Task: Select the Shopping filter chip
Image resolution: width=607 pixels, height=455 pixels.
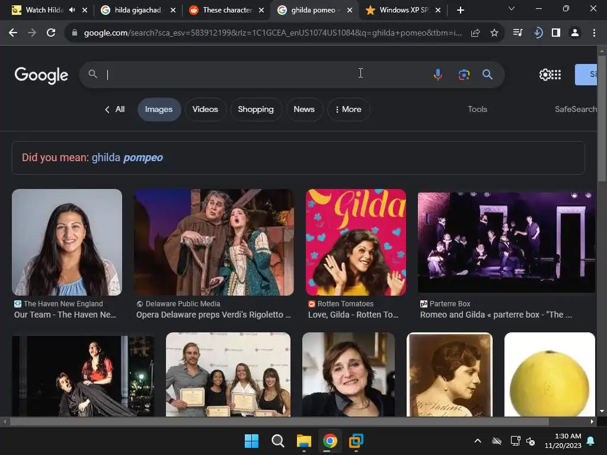Action: point(255,110)
